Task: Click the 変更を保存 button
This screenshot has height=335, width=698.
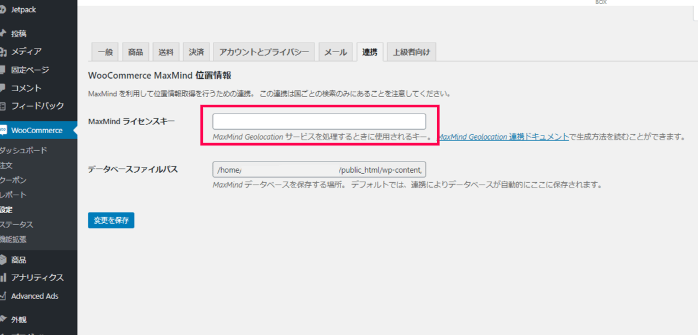Action: pos(111,221)
